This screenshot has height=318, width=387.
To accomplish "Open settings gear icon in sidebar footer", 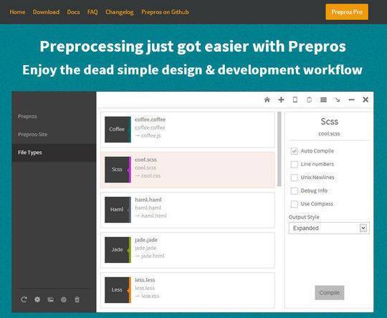I will click(x=37, y=299).
